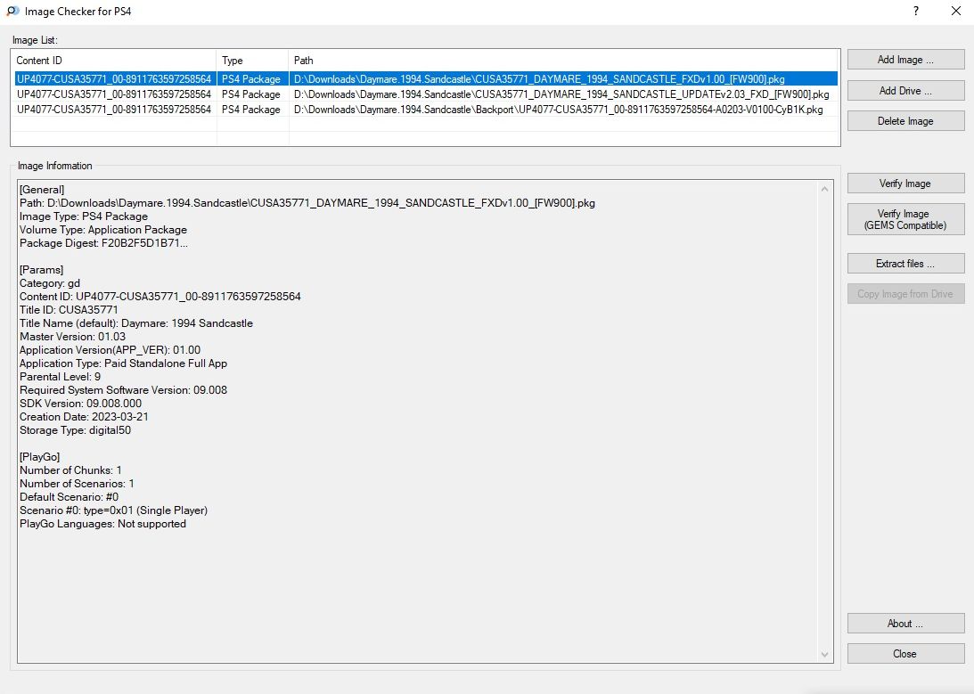Click PS4 Package cell in the UPDATEv2.03 row
Viewport: 974px width, 694px height.
point(251,94)
